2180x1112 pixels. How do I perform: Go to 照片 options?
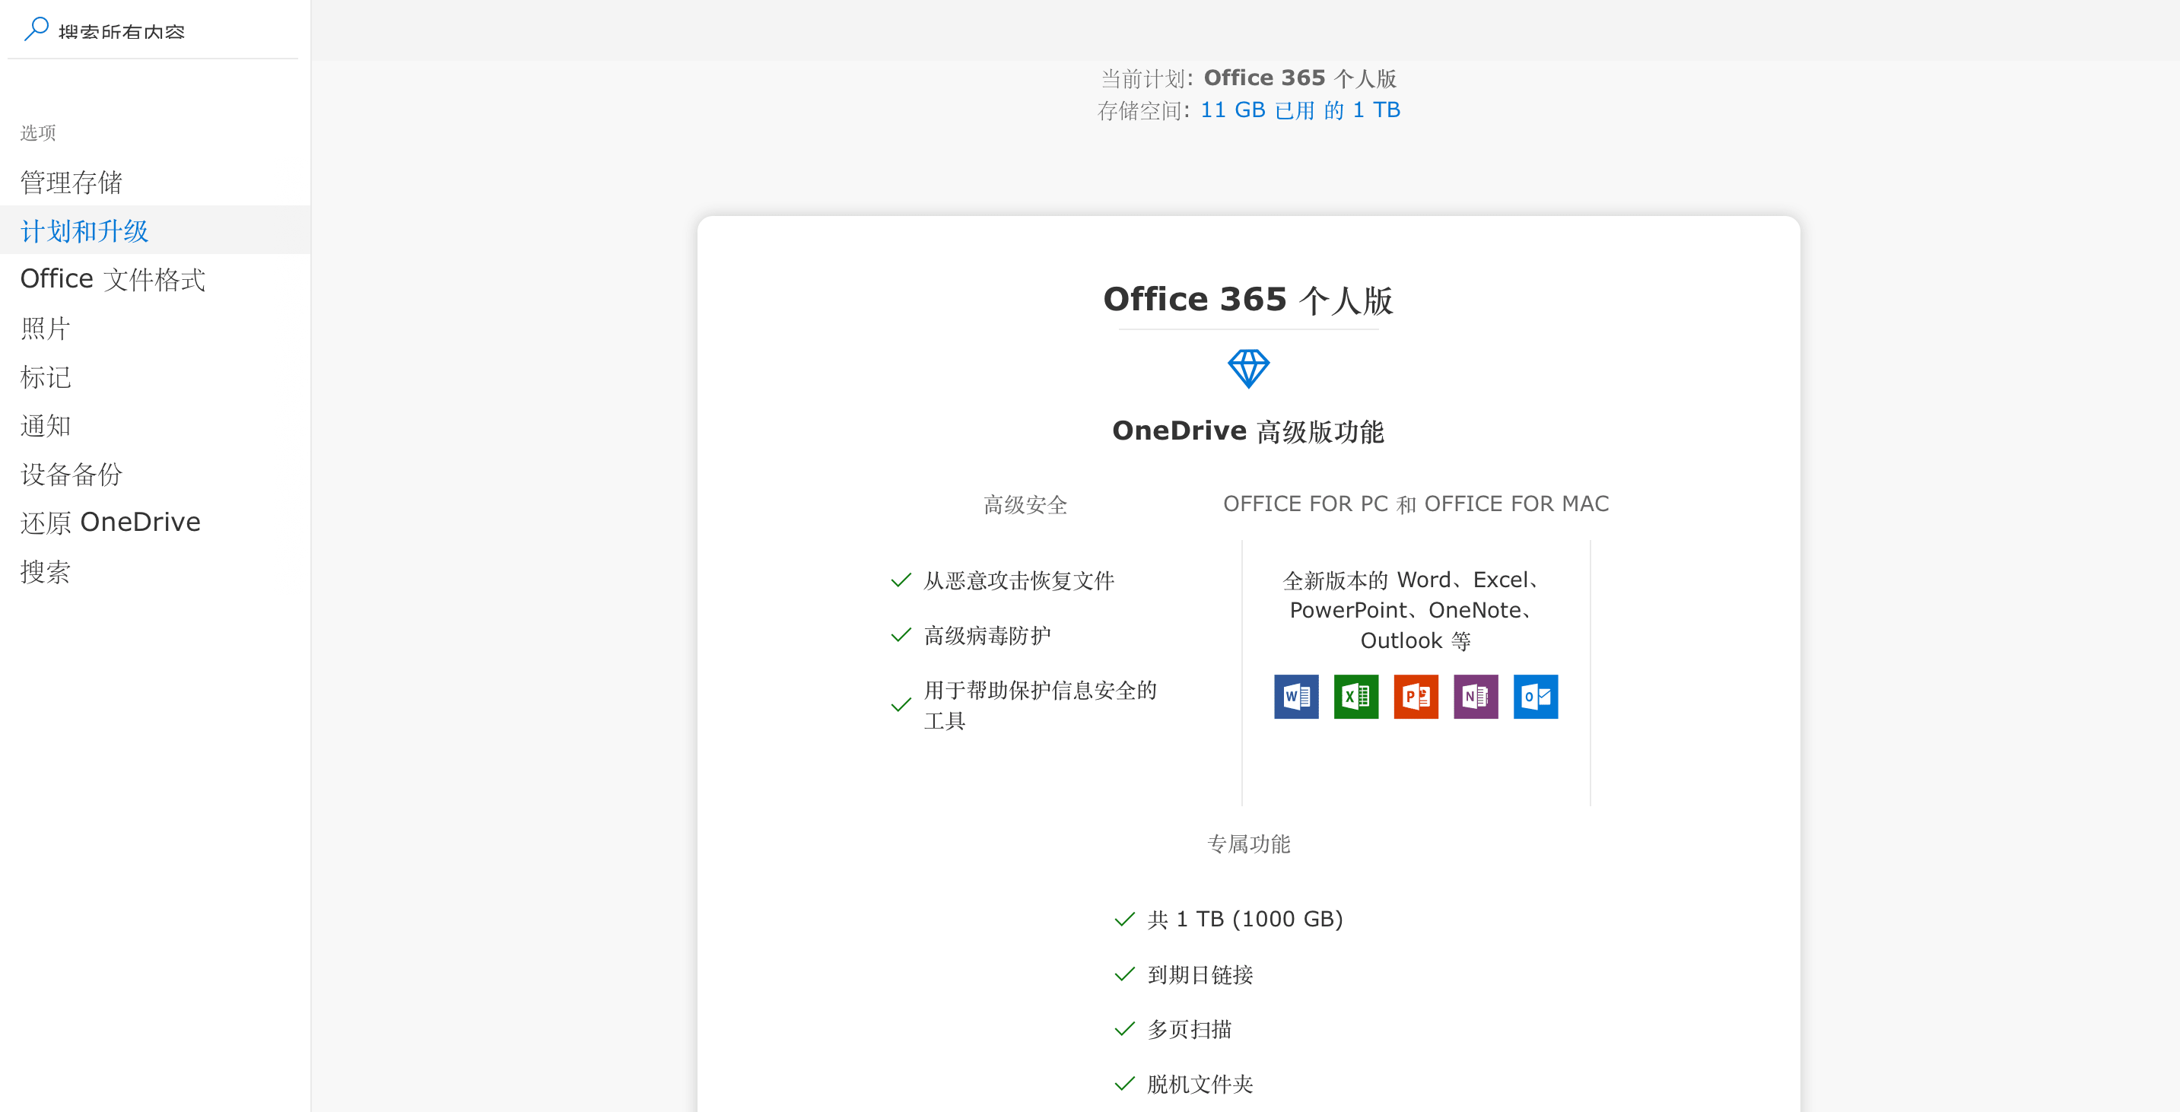(x=155, y=329)
